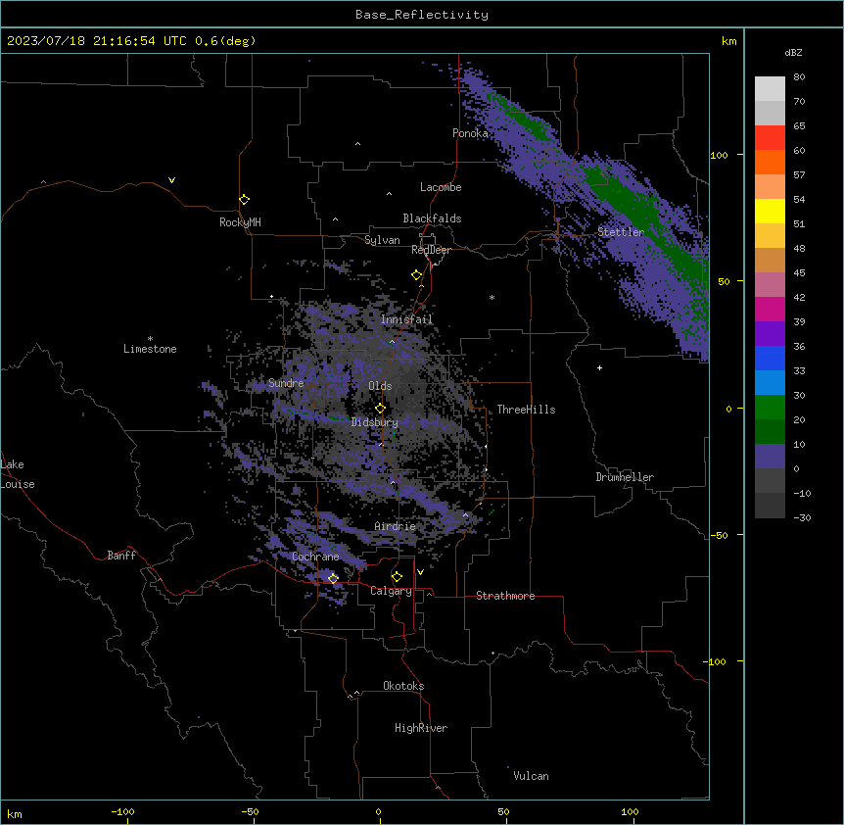This screenshot has width=844, height=825.
Task: Click the Sylvan label
Action: pos(382,240)
